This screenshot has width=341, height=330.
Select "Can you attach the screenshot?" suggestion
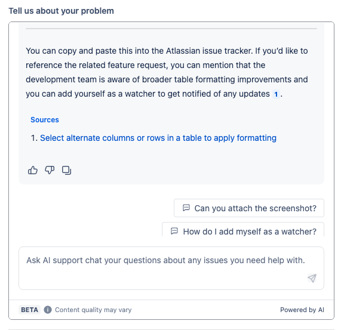pyautogui.click(x=249, y=208)
